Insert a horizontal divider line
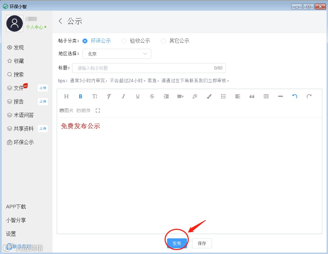 [281, 96]
